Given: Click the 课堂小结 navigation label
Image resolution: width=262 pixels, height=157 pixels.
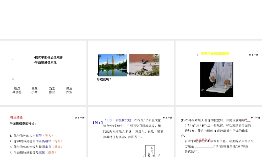Looking at the screenshot, I should click(x=34, y=90).
